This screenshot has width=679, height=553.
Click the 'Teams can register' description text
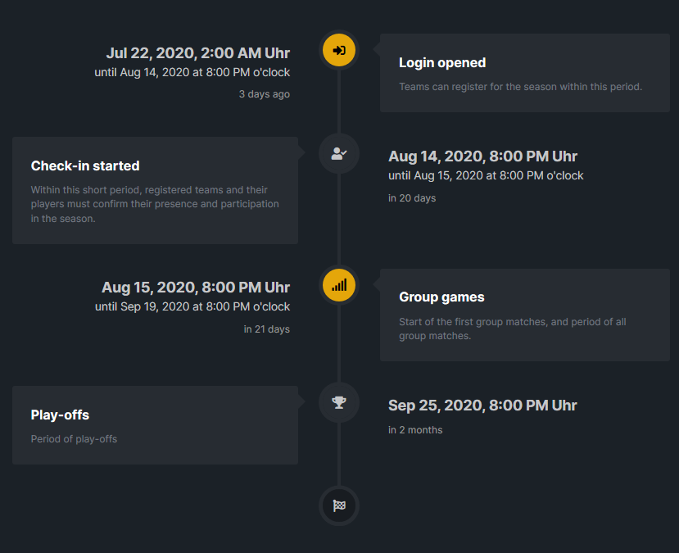coord(520,87)
